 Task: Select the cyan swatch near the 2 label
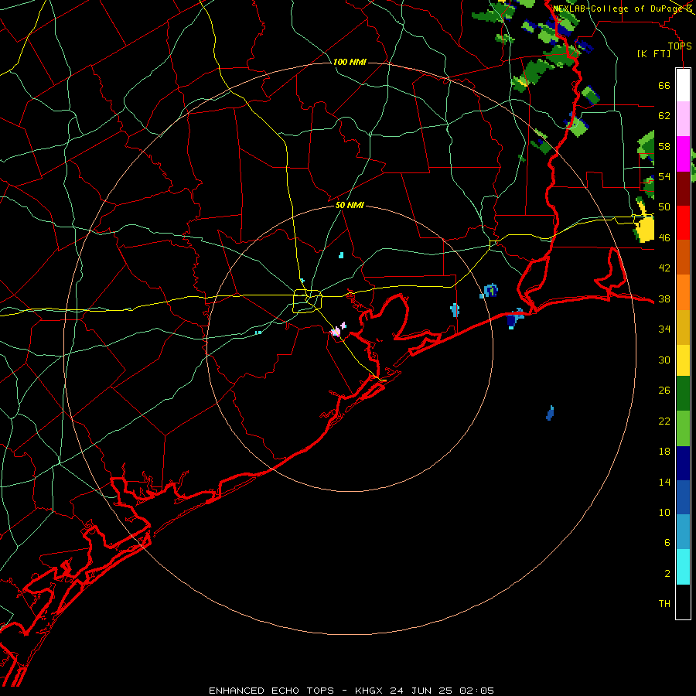coord(683,567)
